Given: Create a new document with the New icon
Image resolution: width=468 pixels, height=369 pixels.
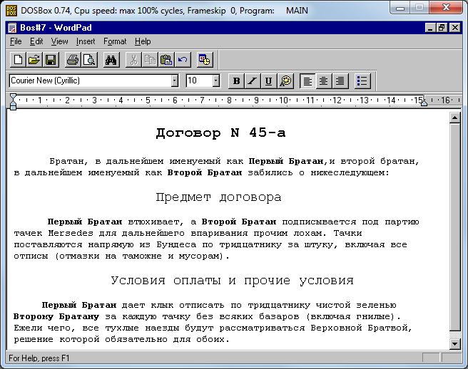Looking at the screenshot, I should point(18,60).
